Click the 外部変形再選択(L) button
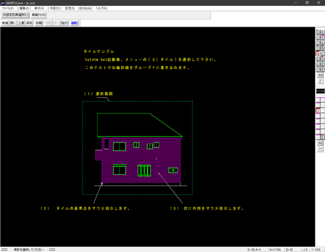This screenshot has width=325, height=252. point(15,15)
